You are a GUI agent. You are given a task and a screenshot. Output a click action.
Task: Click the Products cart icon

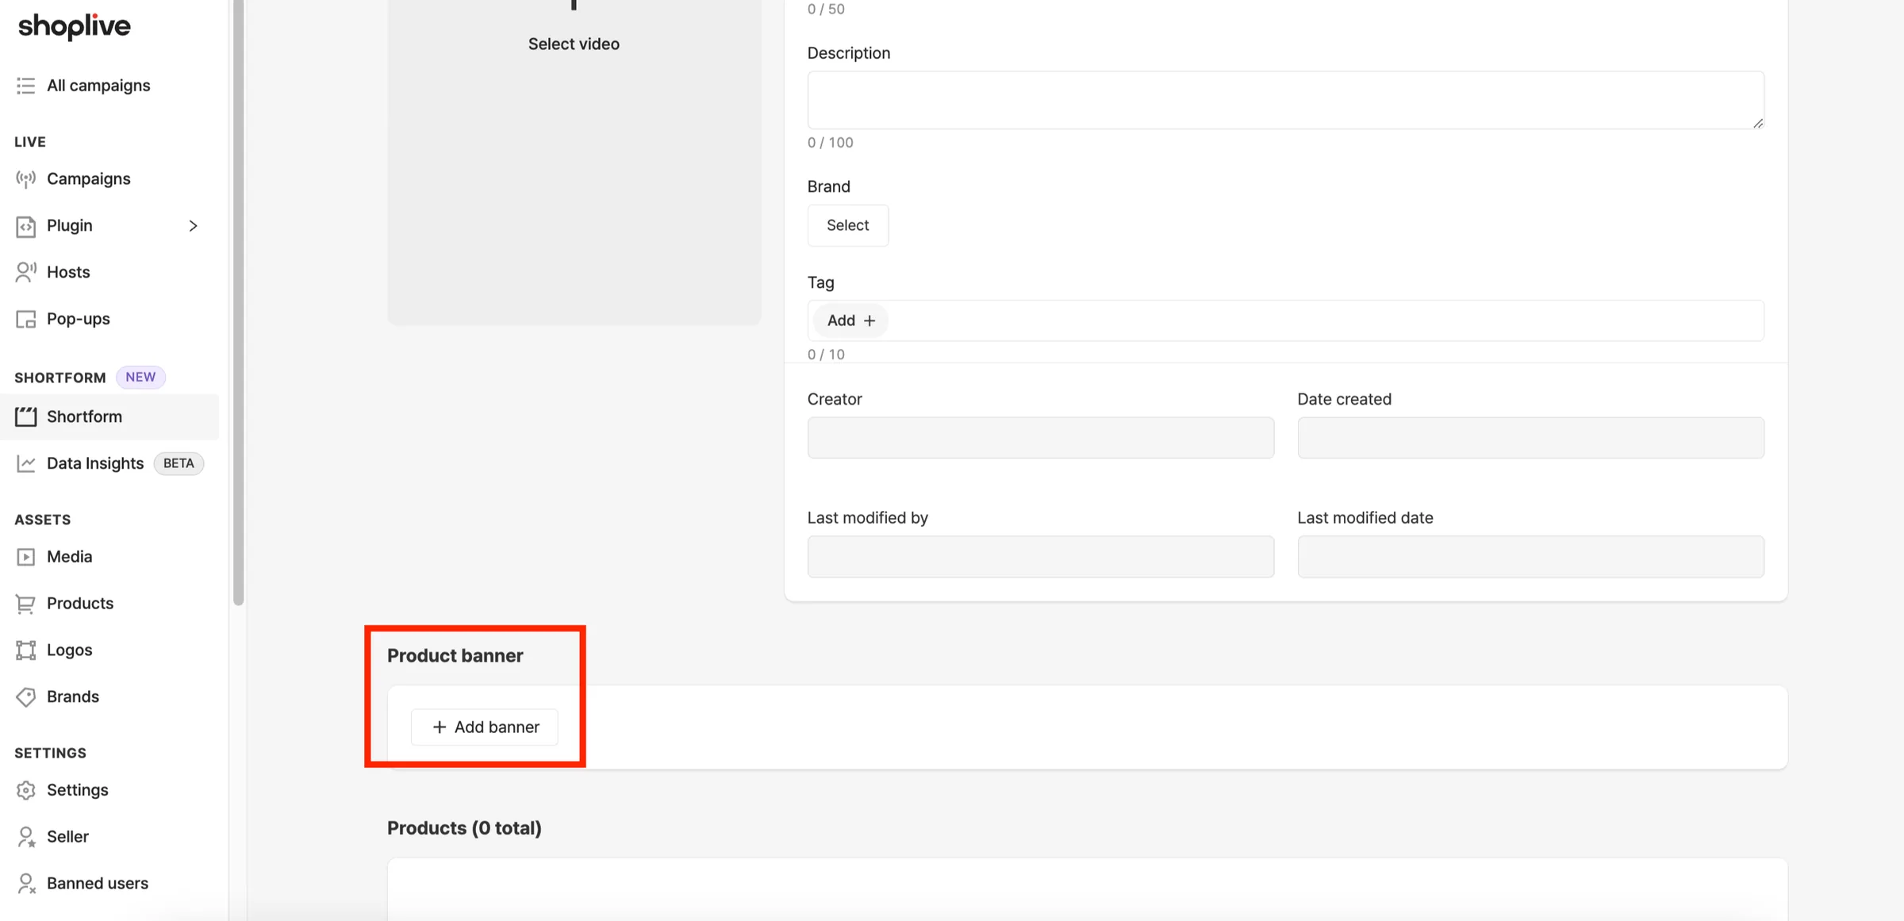[25, 604]
